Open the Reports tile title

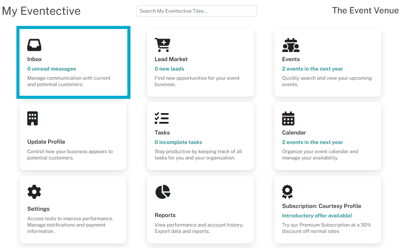tap(165, 215)
